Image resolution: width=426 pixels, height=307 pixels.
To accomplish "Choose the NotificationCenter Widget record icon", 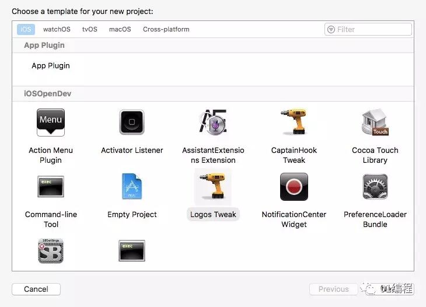I will point(294,187).
